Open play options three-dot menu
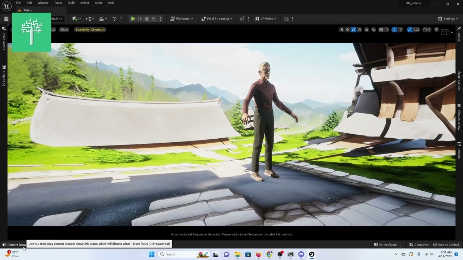Viewport: 463px width, 260px height. pyautogui.click(x=160, y=19)
